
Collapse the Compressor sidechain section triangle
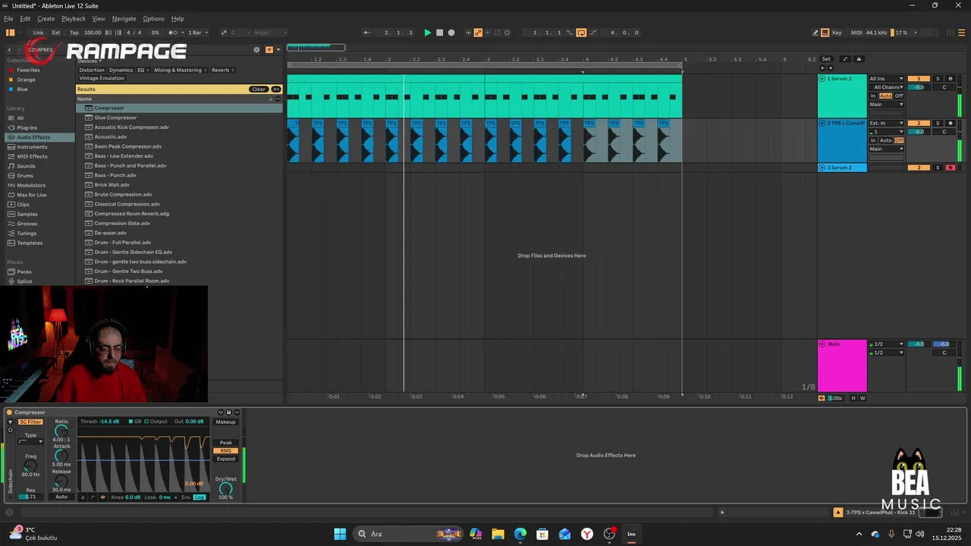tap(10, 422)
